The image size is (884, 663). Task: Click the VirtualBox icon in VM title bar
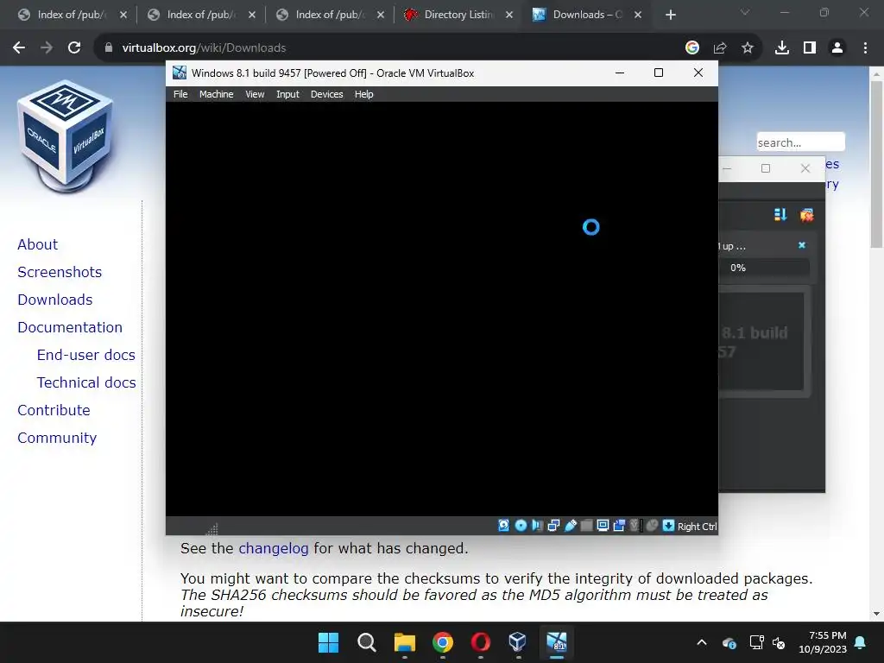click(x=180, y=73)
